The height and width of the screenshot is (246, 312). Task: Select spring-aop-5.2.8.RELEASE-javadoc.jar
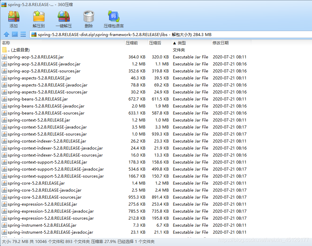click(x=44, y=64)
